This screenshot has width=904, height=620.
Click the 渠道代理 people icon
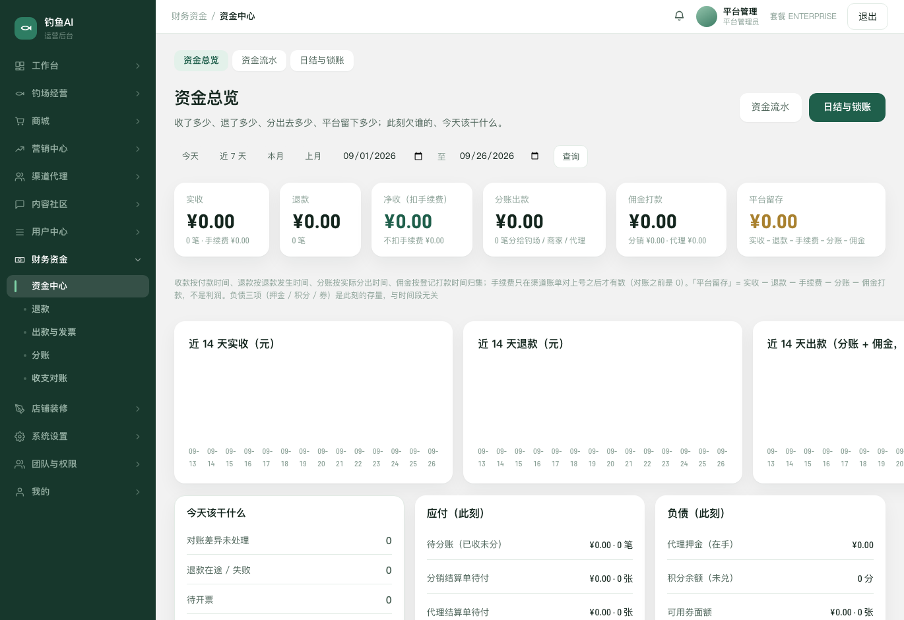(20, 177)
